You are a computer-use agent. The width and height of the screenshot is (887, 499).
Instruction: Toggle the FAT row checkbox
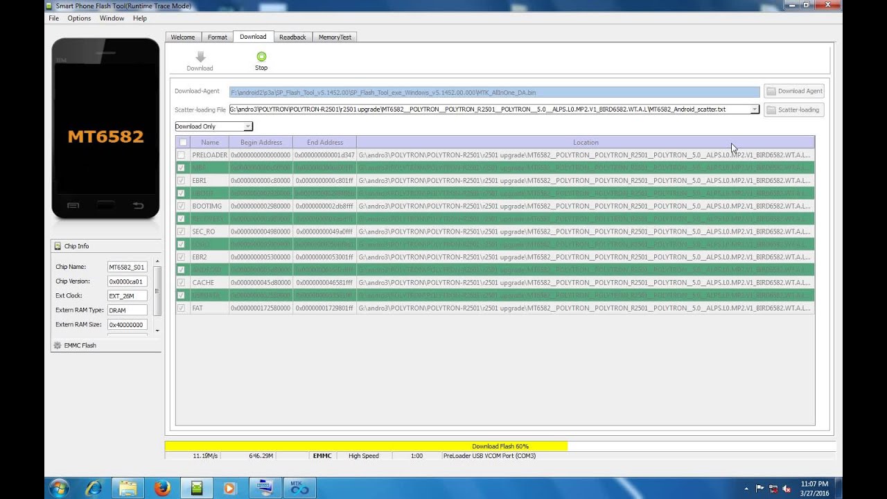click(182, 308)
